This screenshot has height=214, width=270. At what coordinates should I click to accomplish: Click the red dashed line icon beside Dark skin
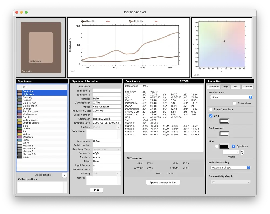[108, 21]
